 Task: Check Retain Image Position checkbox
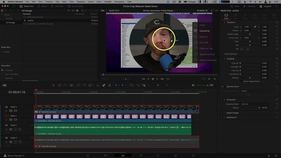[x=241, y=82]
